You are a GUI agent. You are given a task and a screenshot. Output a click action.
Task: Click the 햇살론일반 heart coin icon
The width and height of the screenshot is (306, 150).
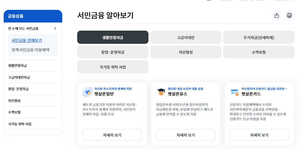[87, 92]
